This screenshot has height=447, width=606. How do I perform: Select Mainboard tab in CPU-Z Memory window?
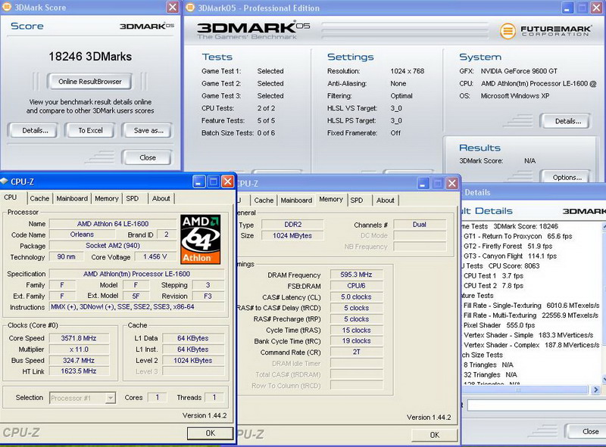296,200
